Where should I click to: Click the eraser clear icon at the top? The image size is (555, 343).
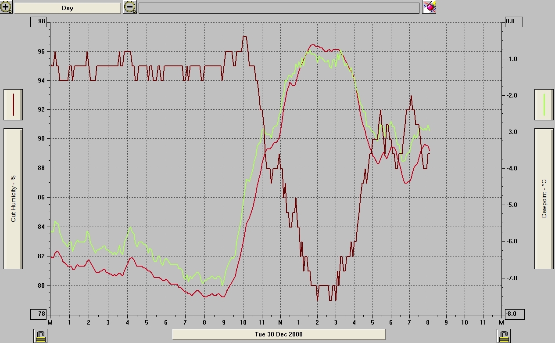[429, 7]
